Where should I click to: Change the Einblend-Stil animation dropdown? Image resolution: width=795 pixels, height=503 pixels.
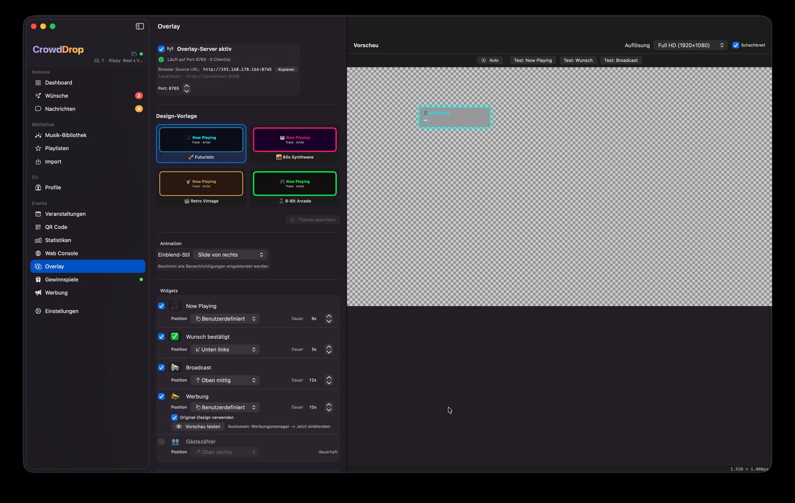coord(230,255)
